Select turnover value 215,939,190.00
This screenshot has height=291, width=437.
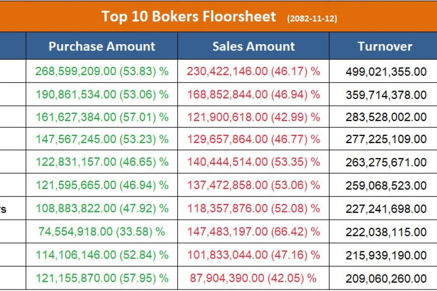click(386, 255)
